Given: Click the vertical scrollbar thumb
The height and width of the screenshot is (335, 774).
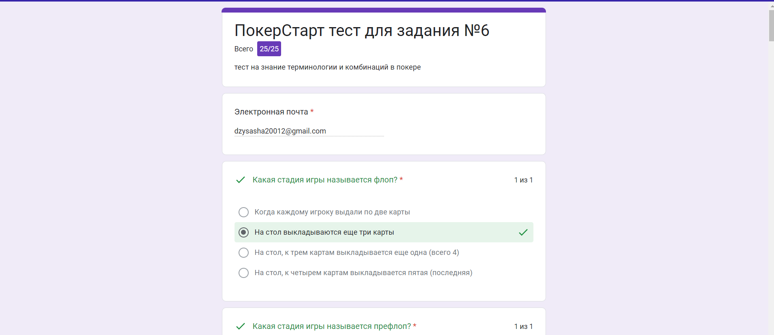Looking at the screenshot, I should [x=772, y=25].
